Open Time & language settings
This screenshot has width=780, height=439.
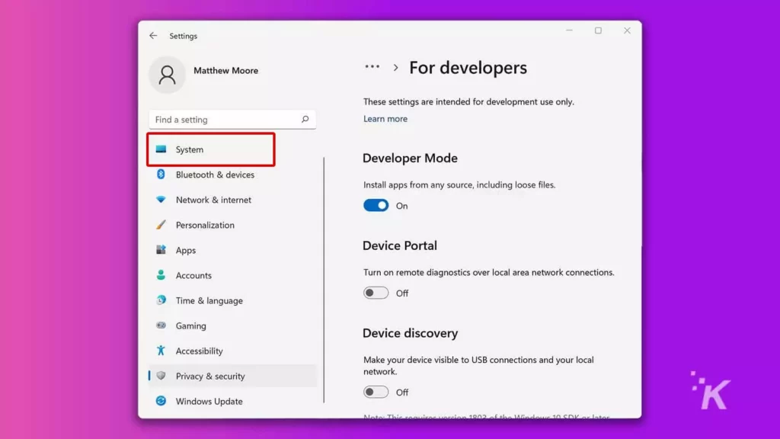[x=232, y=300]
